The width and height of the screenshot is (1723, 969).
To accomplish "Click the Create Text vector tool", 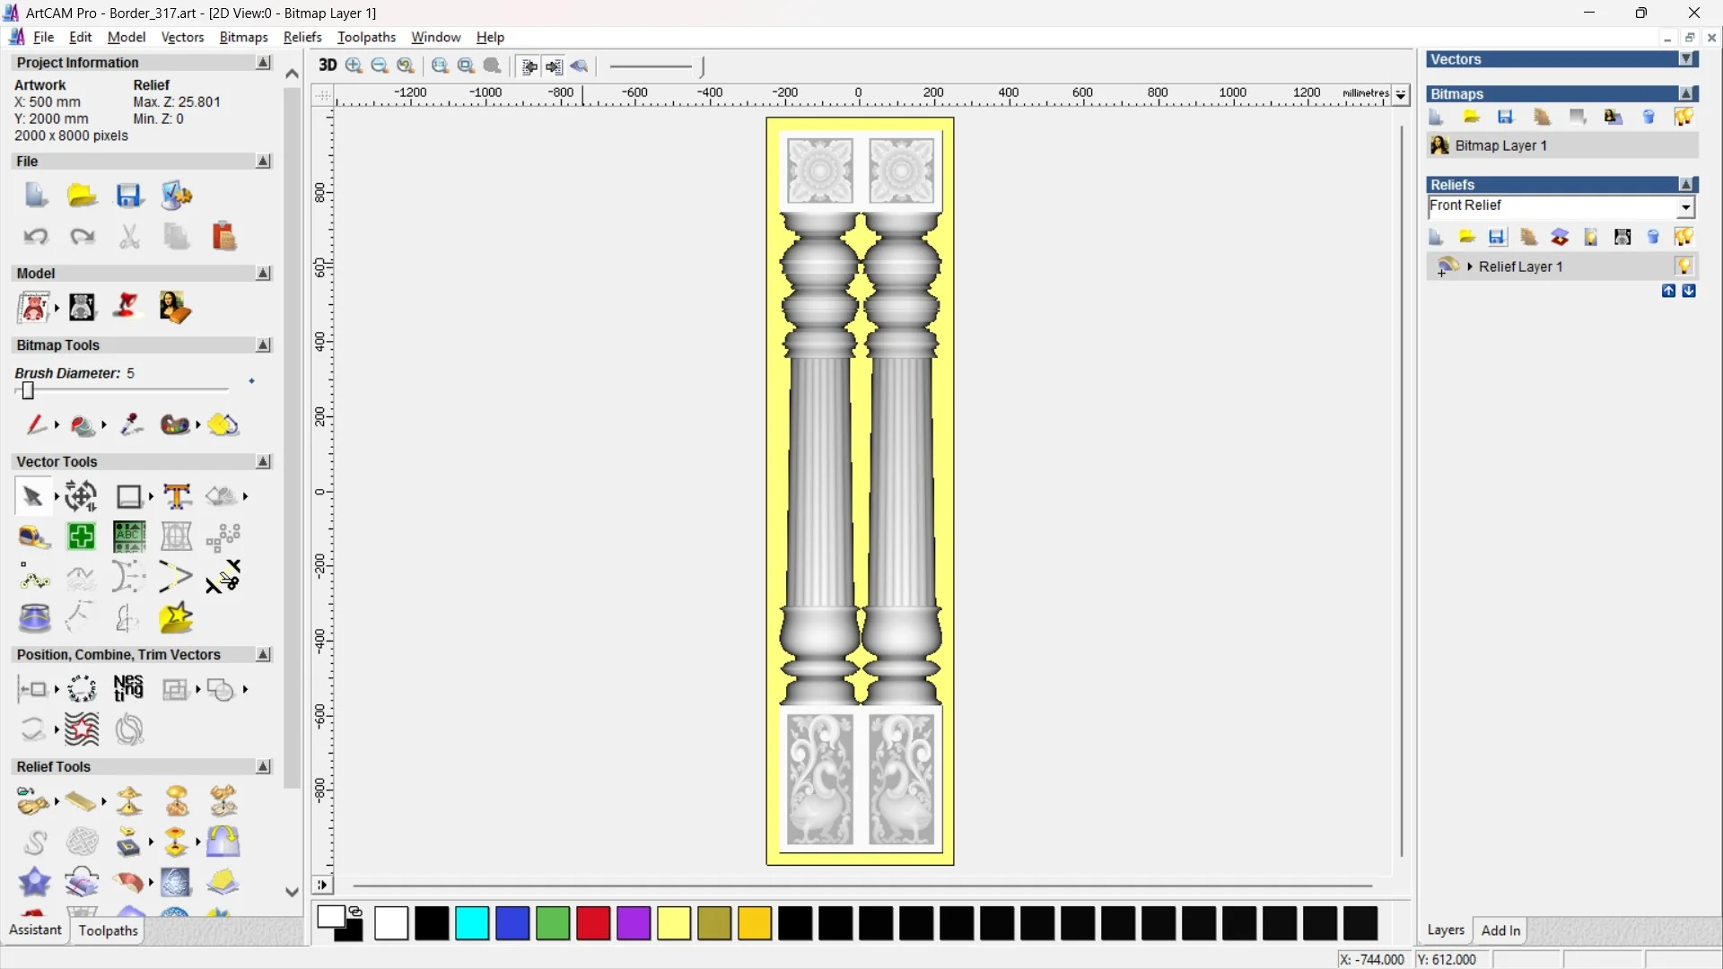I will pos(177,496).
